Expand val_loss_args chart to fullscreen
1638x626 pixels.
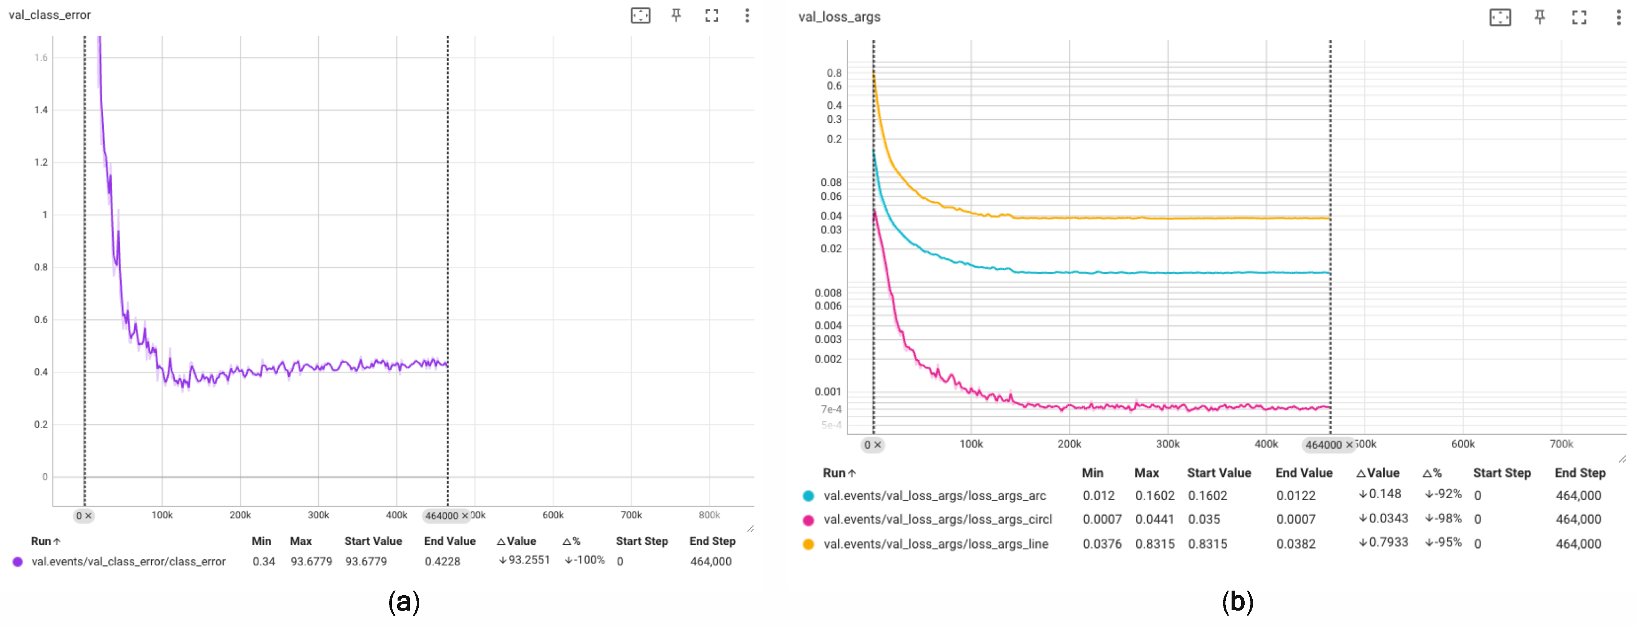[1579, 17]
